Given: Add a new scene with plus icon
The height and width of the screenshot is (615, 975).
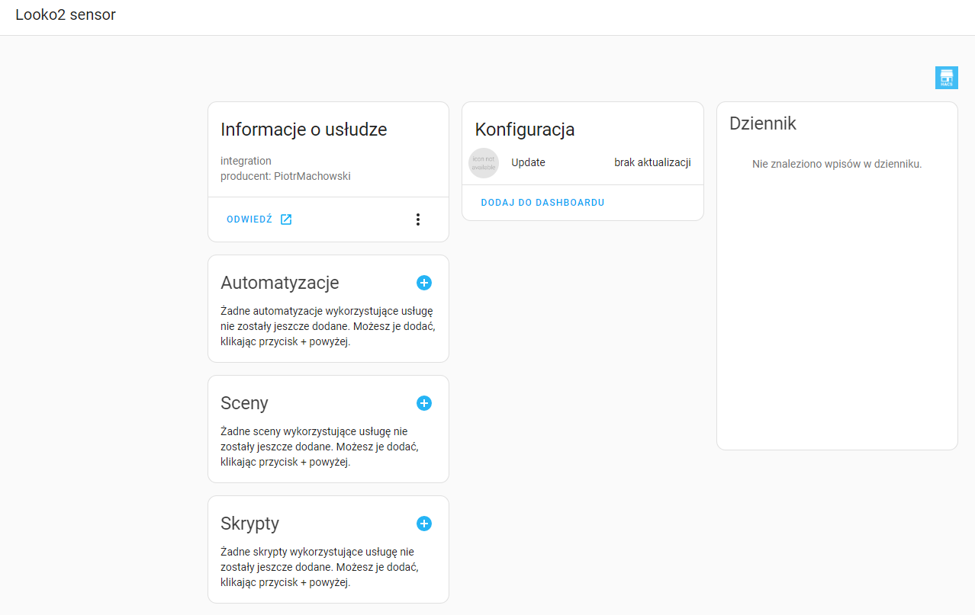Looking at the screenshot, I should click(x=424, y=403).
